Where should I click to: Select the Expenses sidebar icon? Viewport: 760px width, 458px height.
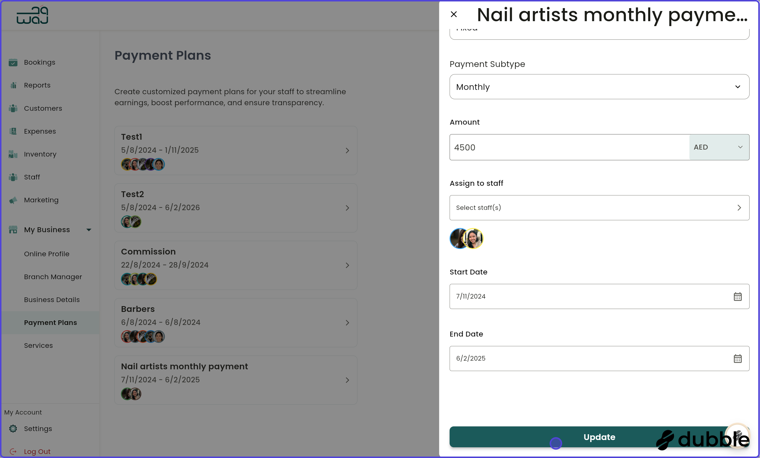coord(13,131)
